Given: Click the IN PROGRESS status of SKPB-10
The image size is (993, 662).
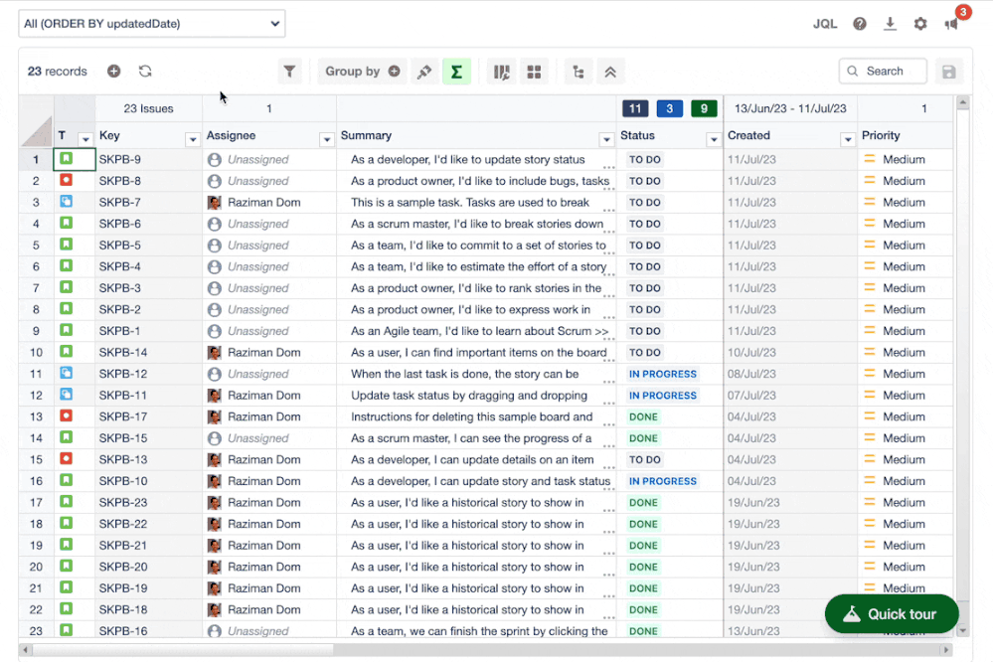Looking at the screenshot, I should [x=662, y=481].
